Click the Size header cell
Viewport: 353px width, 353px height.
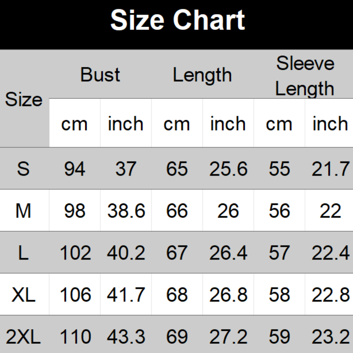coord(24,100)
